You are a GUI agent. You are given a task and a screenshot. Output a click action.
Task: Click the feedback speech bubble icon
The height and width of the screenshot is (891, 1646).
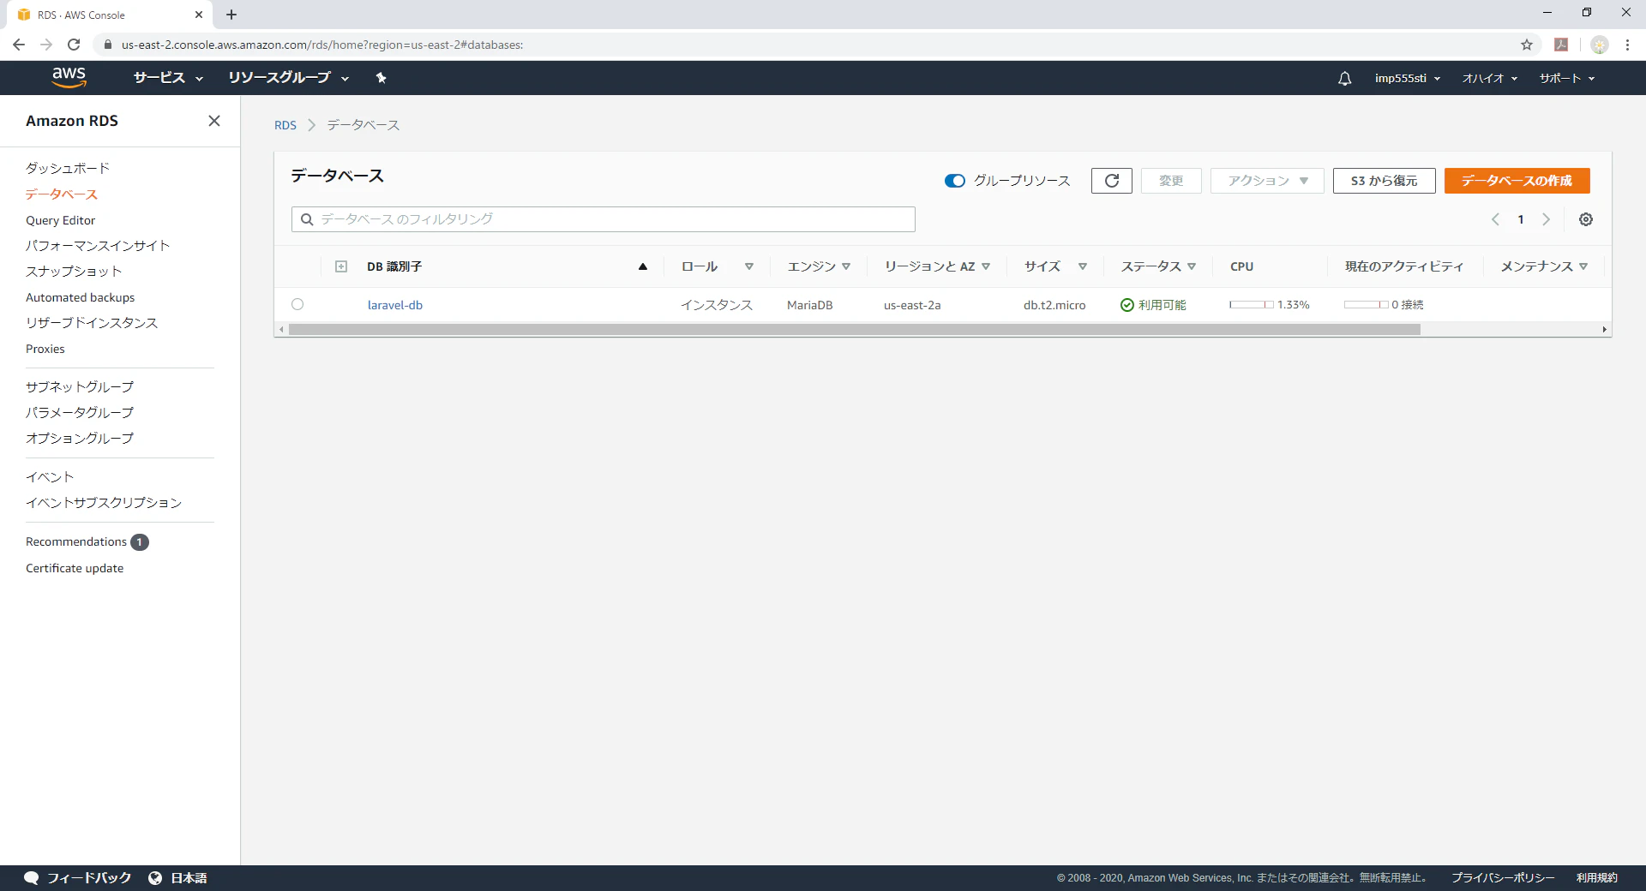pyautogui.click(x=32, y=878)
